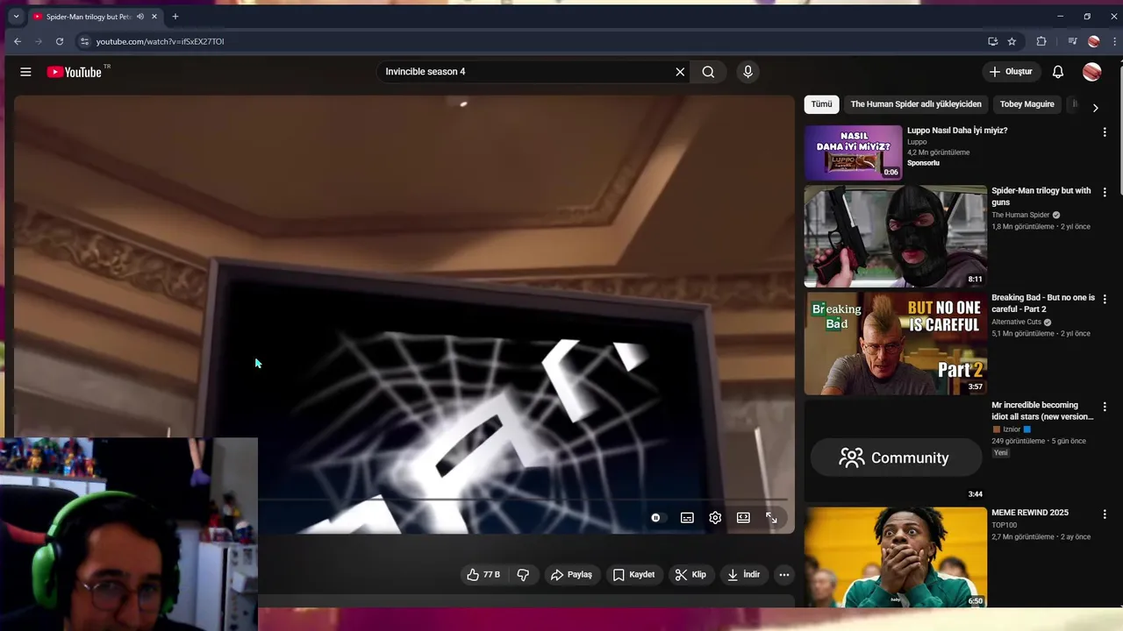Open Chrome media controls icon
This screenshot has height=631, width=1123.
1072,41
